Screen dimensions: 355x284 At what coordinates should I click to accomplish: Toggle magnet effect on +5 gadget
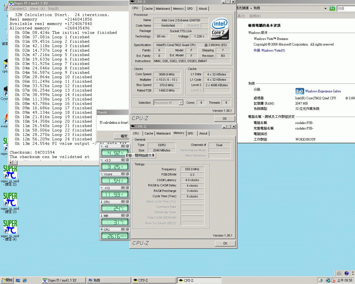tap(123, 146)
